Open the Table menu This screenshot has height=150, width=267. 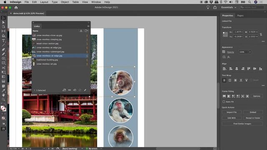(76, 2)
